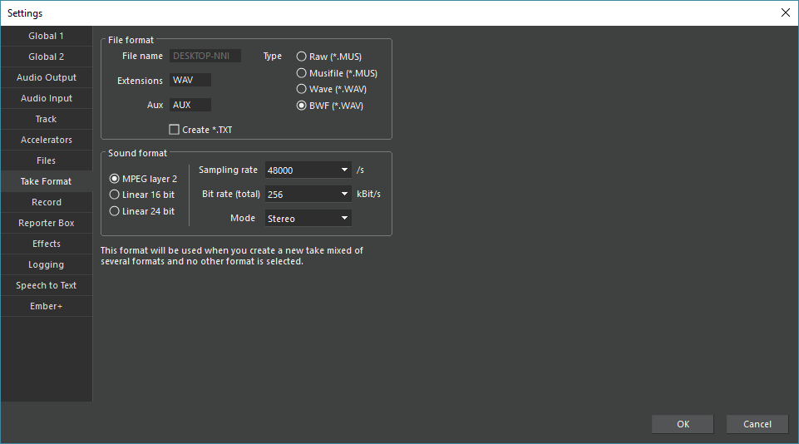799x444 pixels.
Task: Choose Musifile (*.MUS) type option
Action: pyautogui.click(x=301, y=73)
